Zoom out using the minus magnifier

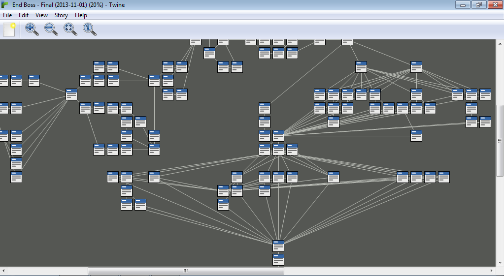click(51, 30)
